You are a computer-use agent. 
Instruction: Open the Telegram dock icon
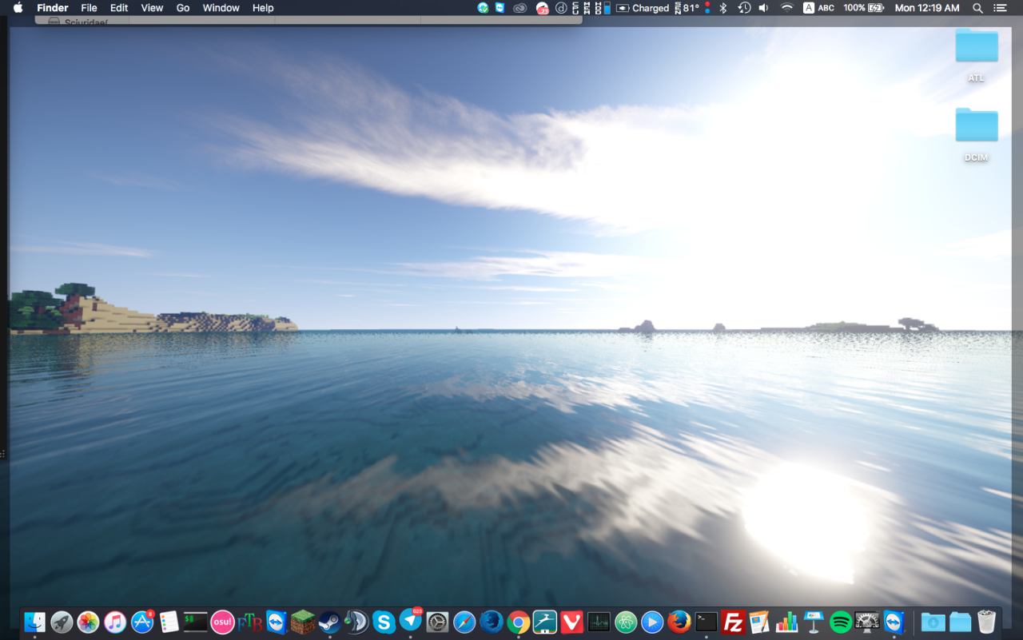pyautogui.click(x=411, y=621)
